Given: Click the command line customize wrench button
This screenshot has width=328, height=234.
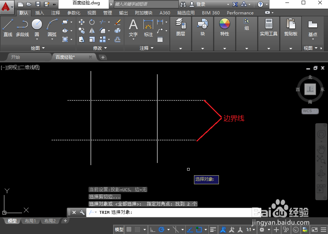Looking at the screenshot, I should click(x=82, y=212).
